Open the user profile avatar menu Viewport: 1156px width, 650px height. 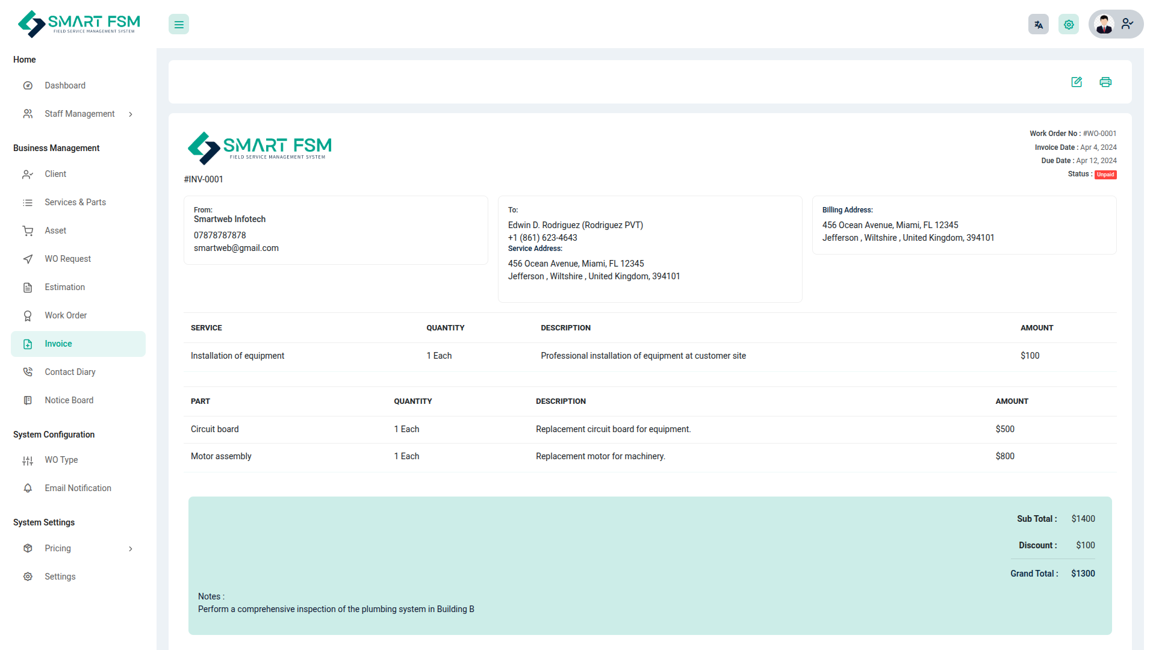tap(1115, 24)
